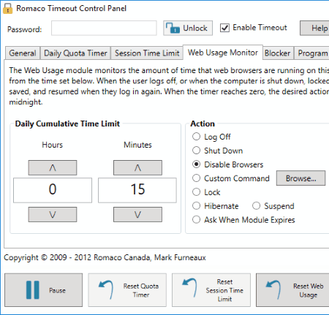
Task: Open the General tab
Action: tap(23, 53)
